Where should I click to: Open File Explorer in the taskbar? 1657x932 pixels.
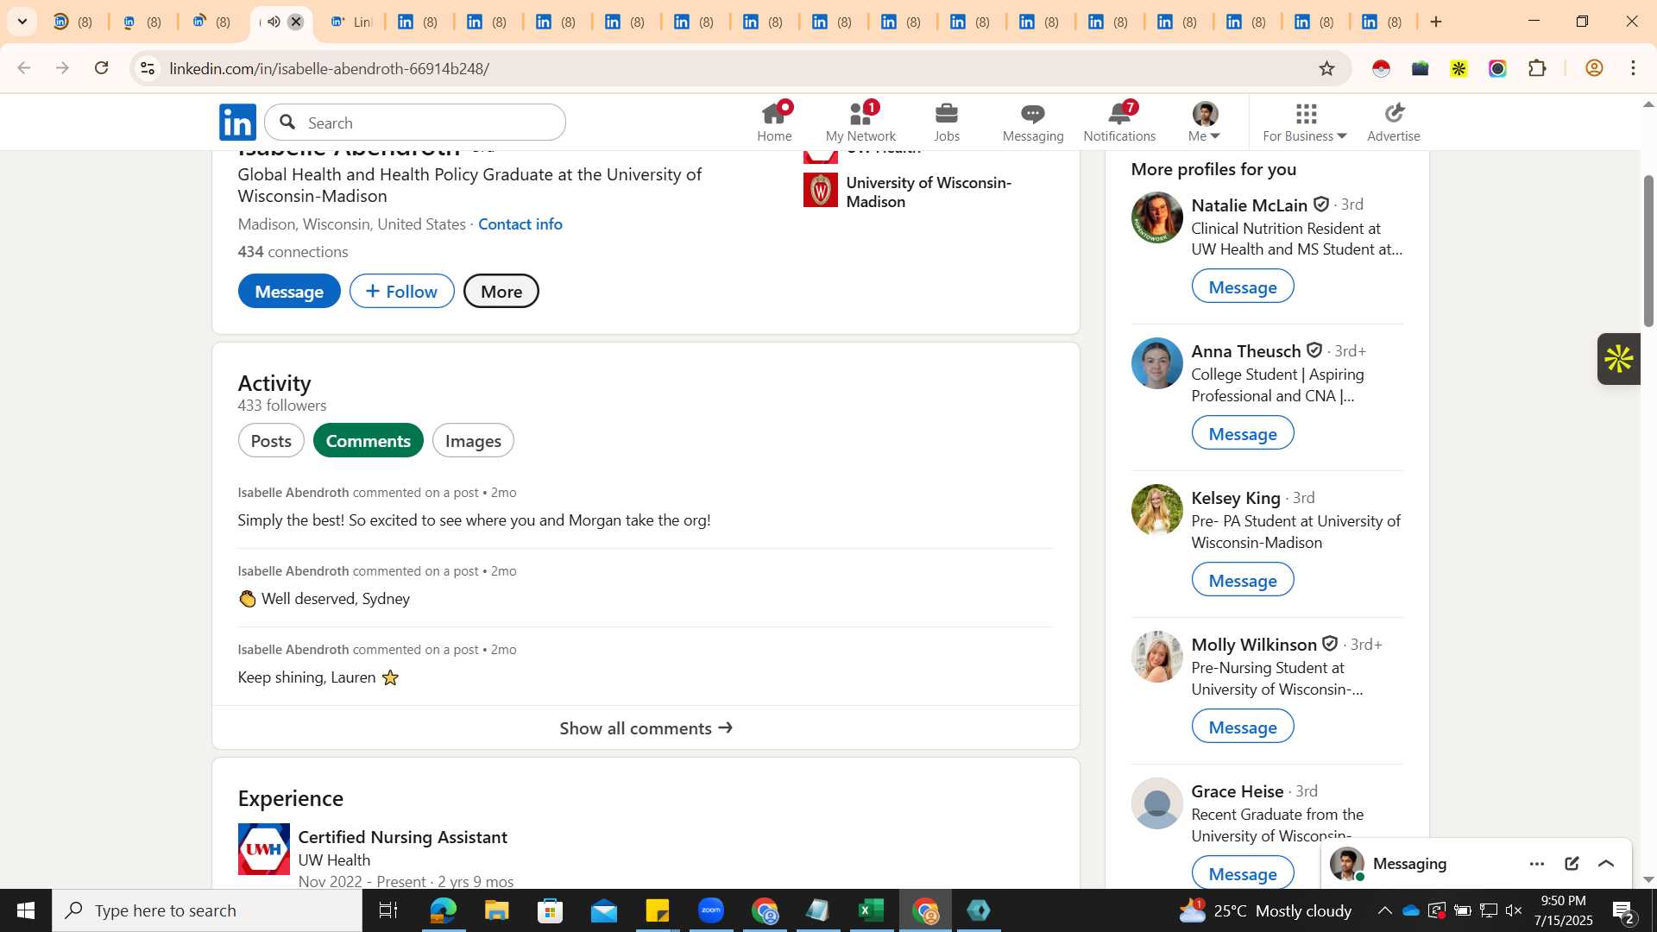click(496, 910)
